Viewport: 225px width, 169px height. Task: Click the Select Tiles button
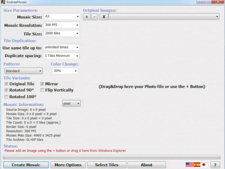tap(106, 165)
